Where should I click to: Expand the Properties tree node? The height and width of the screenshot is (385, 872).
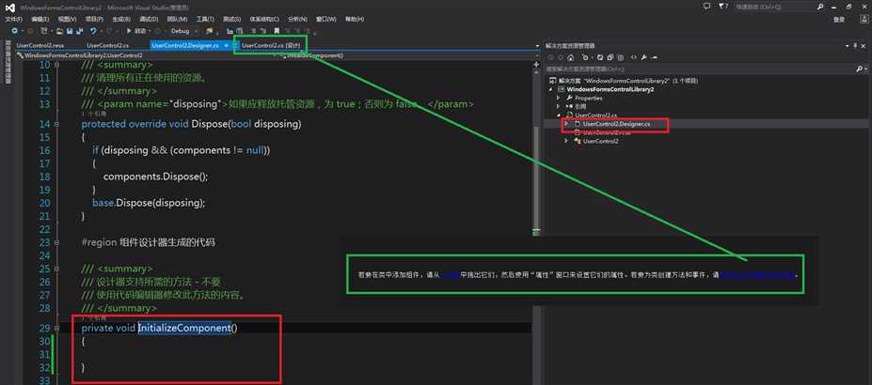click(x=559, y=99)
